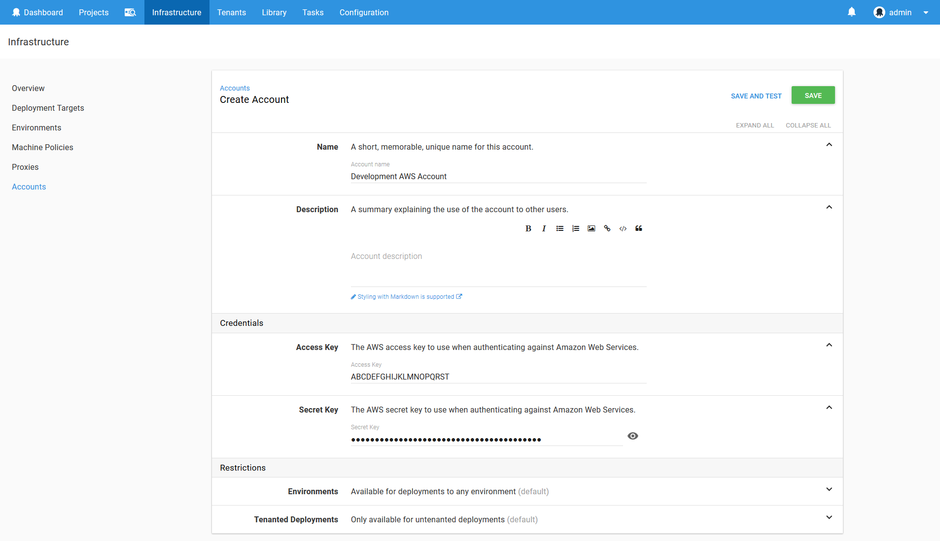This screenshot has height=541, width=940.
Task: Collapse the Access Key section
Action: [x=829, y=345]
